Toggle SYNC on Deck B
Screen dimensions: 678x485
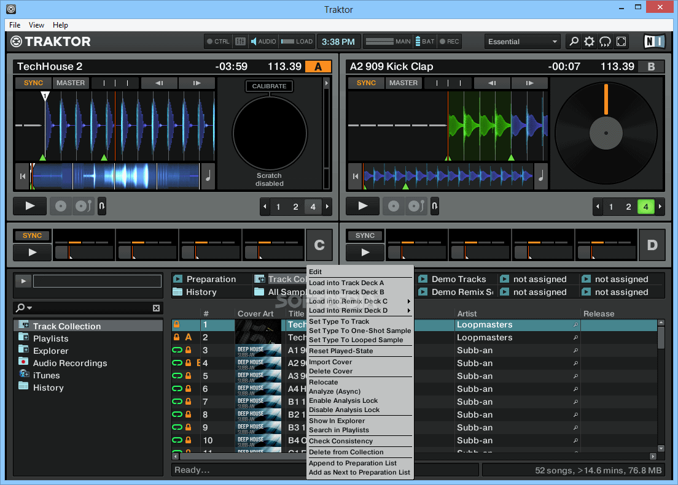(x=366, y=83)
